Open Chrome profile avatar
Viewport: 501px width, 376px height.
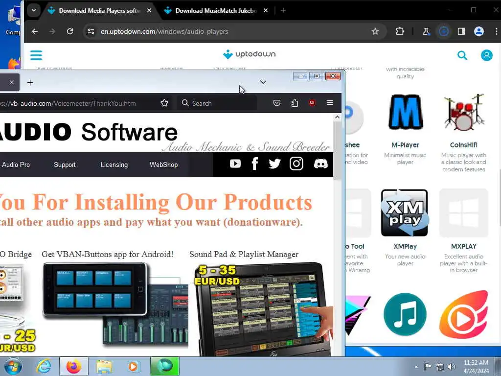click(478, 31)
